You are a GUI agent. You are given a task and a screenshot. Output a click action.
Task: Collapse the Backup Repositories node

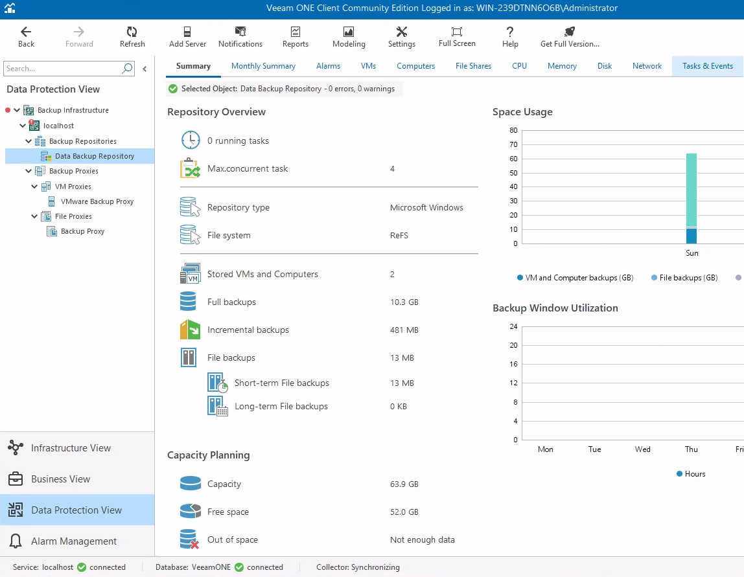pyautogui.click(x=29, y=141)
